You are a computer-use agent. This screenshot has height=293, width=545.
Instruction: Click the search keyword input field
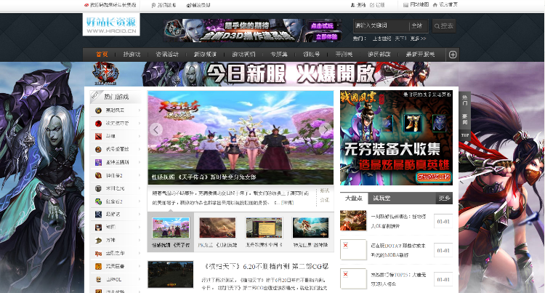381,25
